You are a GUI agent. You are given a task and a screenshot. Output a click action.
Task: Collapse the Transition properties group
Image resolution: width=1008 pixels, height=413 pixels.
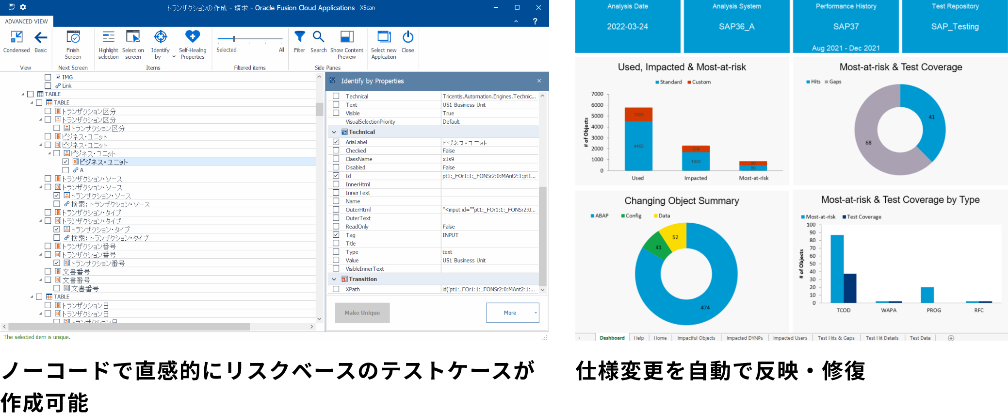pyautogui.click(x=334, y=279)
